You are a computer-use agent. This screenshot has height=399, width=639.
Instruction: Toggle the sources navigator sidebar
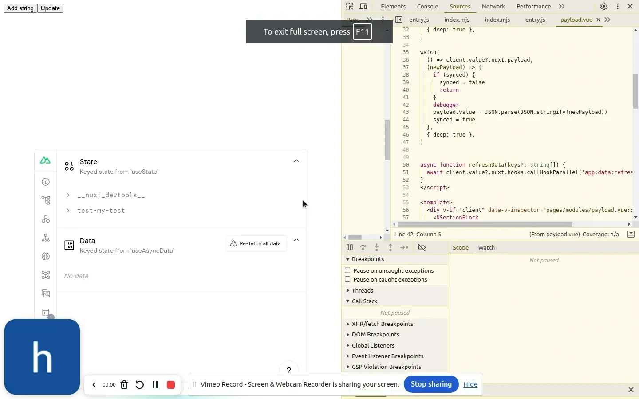click(x=399, y=20)
